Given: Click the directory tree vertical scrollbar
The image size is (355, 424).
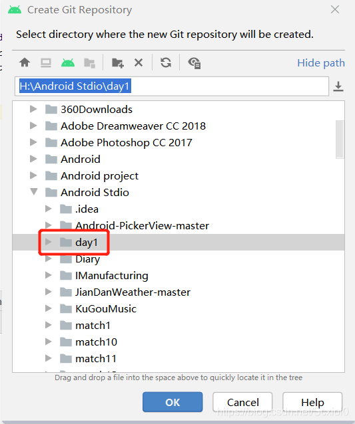Looking at the screenshot, I should point(340,140).
